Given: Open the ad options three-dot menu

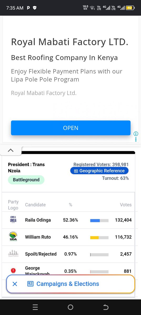Looking at the screenshot, I should click(x=136, y=139).
